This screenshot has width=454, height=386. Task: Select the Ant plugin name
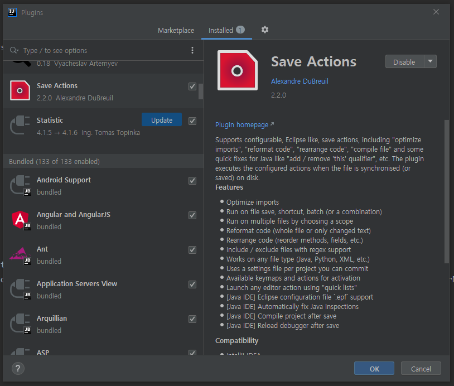tap(42, 249)
